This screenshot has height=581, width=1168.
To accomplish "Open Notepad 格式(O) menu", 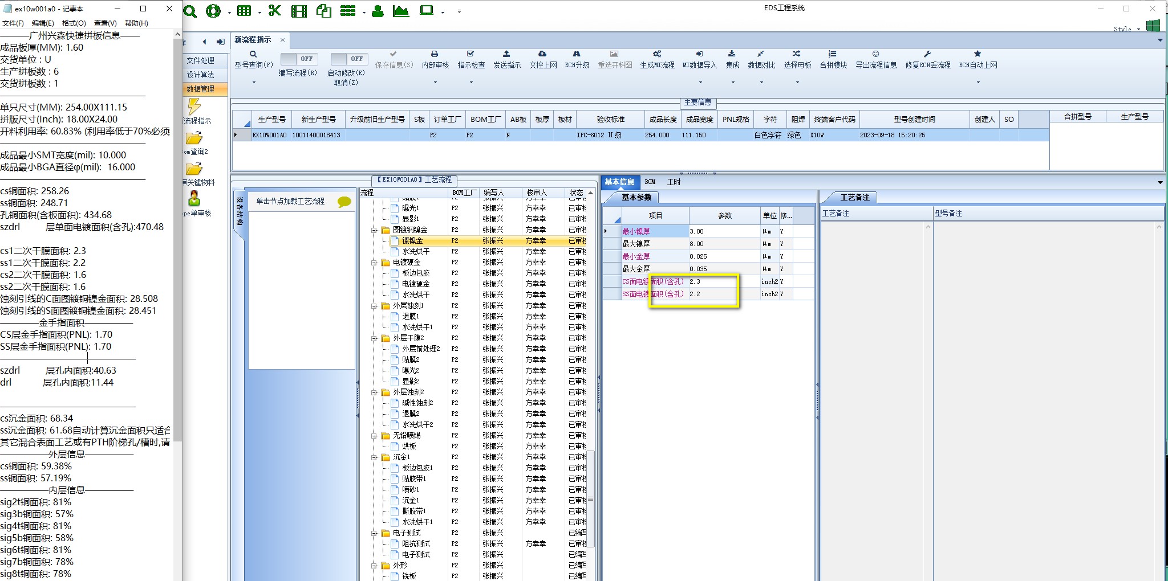I will (x=74, y=23).
